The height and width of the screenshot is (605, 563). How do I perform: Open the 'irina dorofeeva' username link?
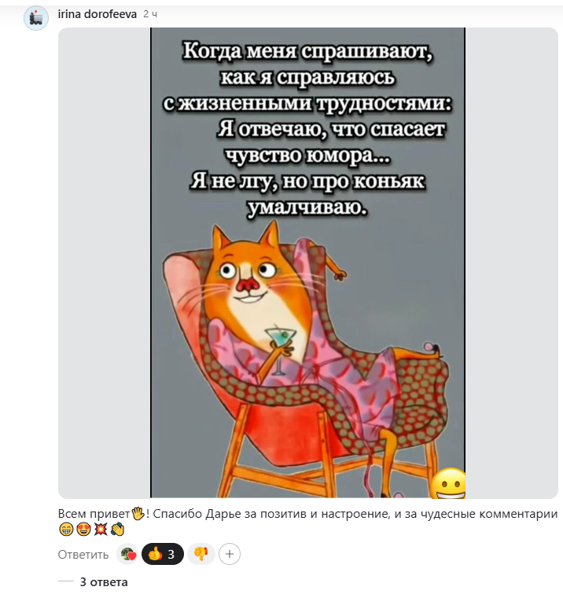tap(98, 14)
